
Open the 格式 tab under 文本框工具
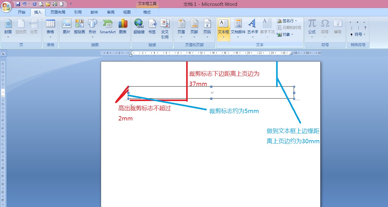[147, 12]
